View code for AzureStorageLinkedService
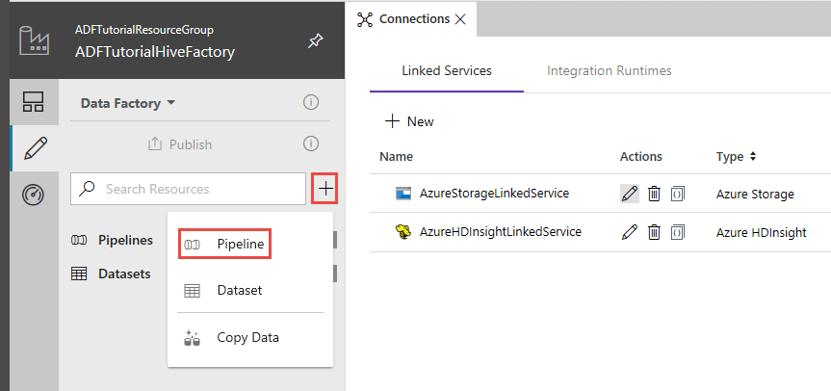 (677, 194)
